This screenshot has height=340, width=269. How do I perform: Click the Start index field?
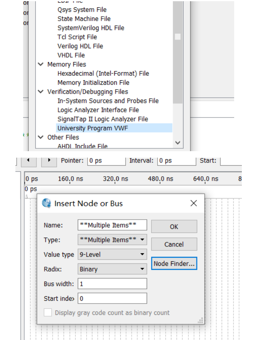112,298
